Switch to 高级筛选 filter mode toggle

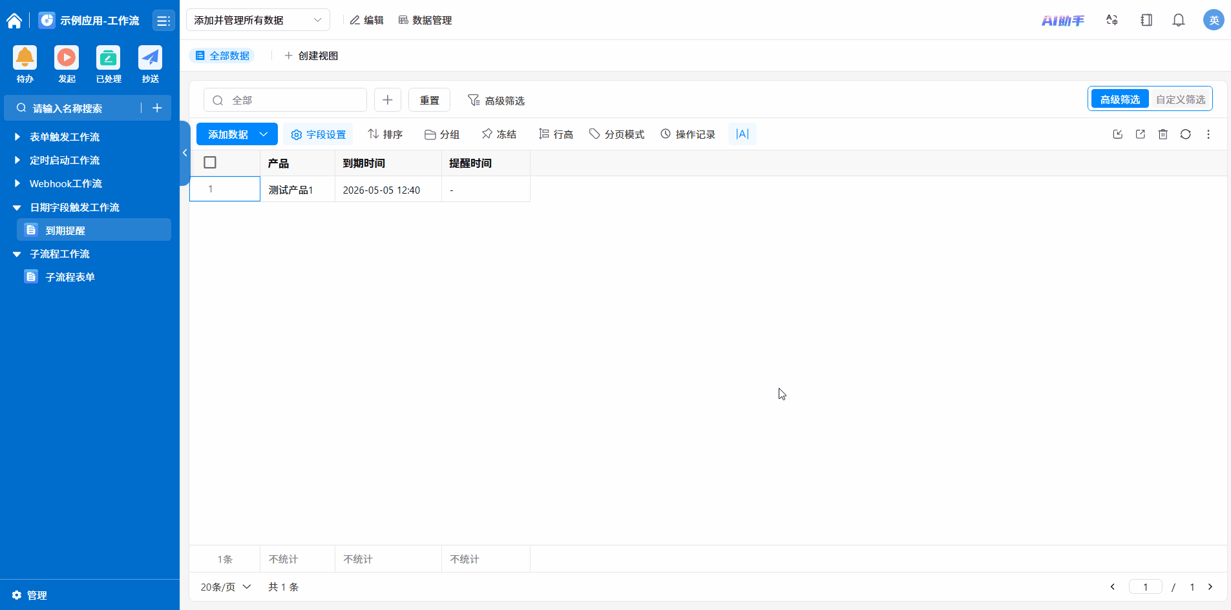click(1120, 99)
